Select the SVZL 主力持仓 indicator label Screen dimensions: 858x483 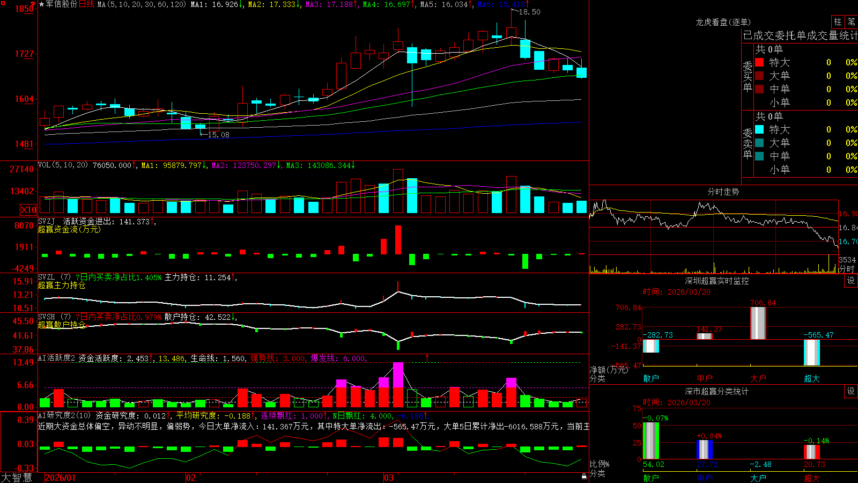pyautogui.click(x=47, y=277)
